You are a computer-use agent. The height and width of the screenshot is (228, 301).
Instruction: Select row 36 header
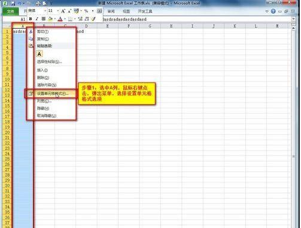[7, 217]
